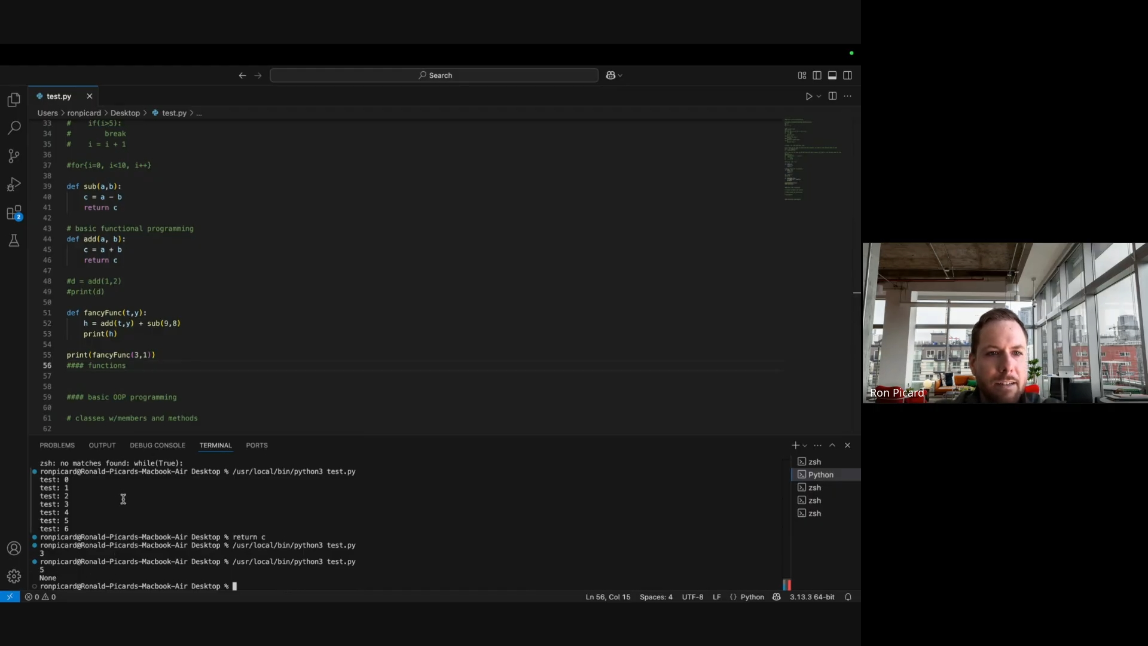Viewport: 1148px width, 646px height.
Task: Create new terminal with plus icon
Action: point(795,445)
